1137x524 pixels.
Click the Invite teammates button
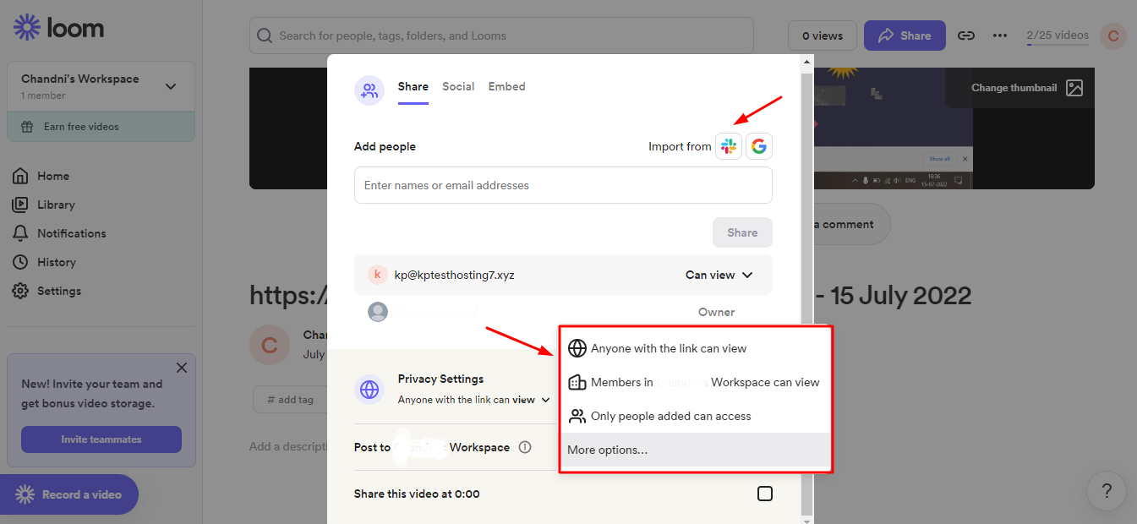point(101,439)
